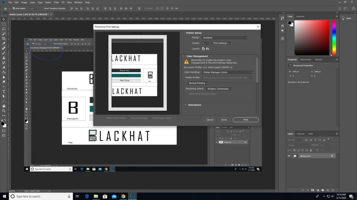Open the Learn panel lightbulb
357x200 pixels.
[344, 18]
